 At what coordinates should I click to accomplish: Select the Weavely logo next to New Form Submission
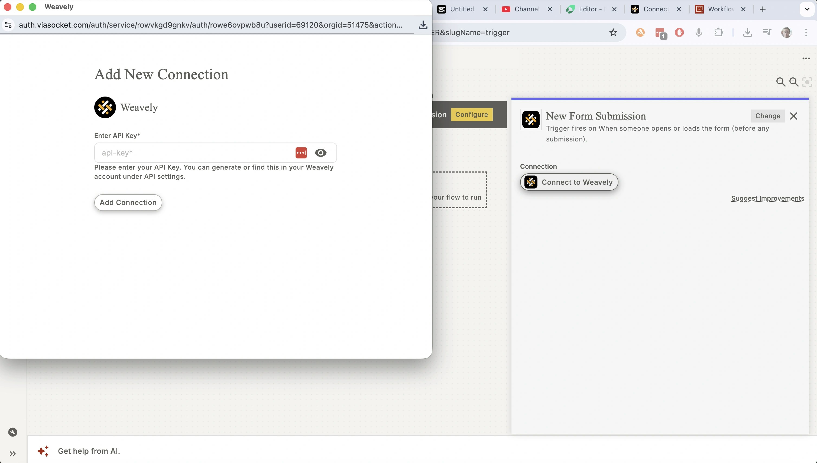coord(531,120)
